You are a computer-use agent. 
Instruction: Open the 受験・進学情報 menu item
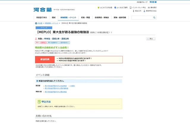(120, 17)
